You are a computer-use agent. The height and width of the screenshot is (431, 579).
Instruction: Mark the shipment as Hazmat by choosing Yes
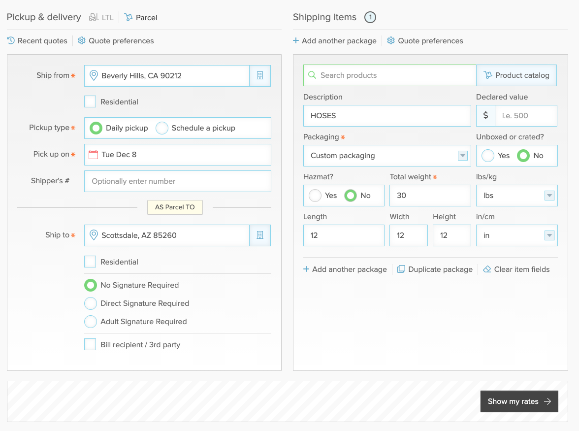tap(315, 195)
